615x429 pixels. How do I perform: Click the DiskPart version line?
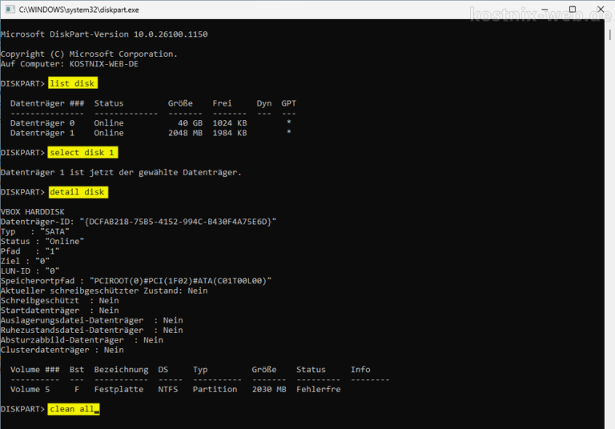104,34
